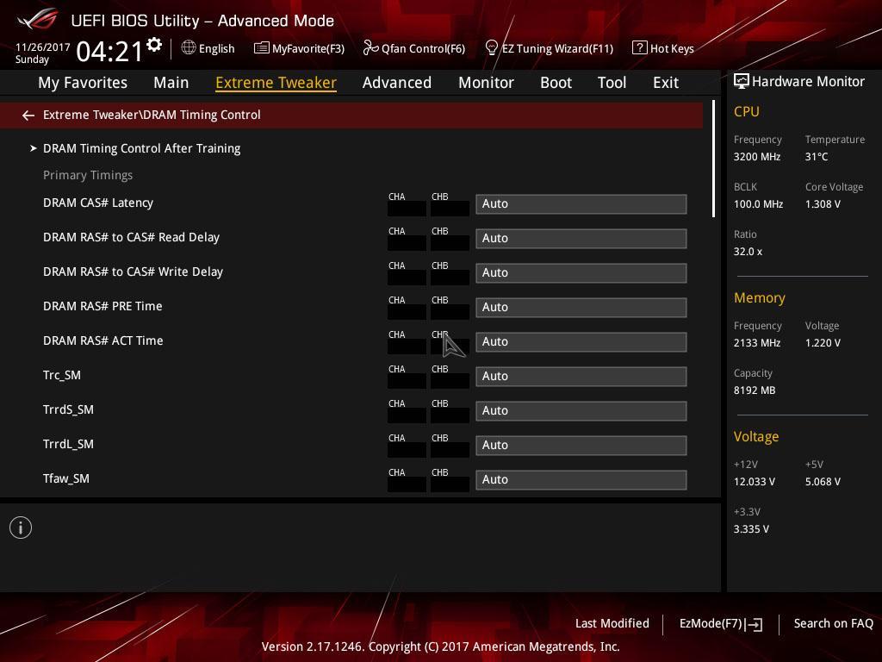The height and width of the screenshot is (662, 882).
Task: Switch to the Main tab
Action: (x=171, y=83)
